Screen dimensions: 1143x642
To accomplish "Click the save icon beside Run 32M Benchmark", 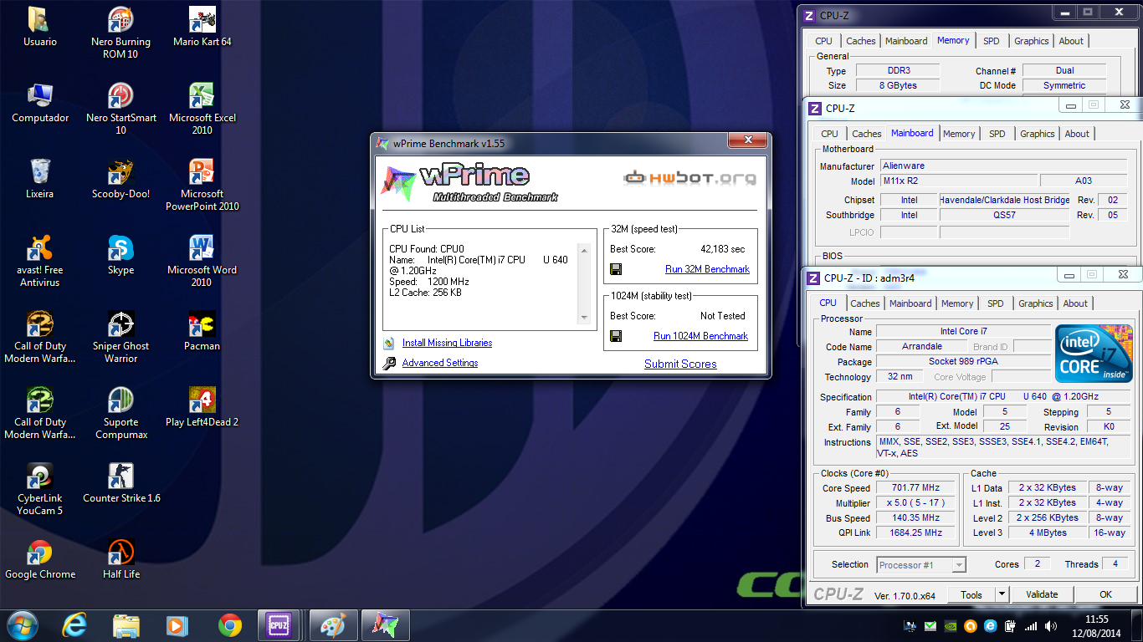I will point(616,269).
